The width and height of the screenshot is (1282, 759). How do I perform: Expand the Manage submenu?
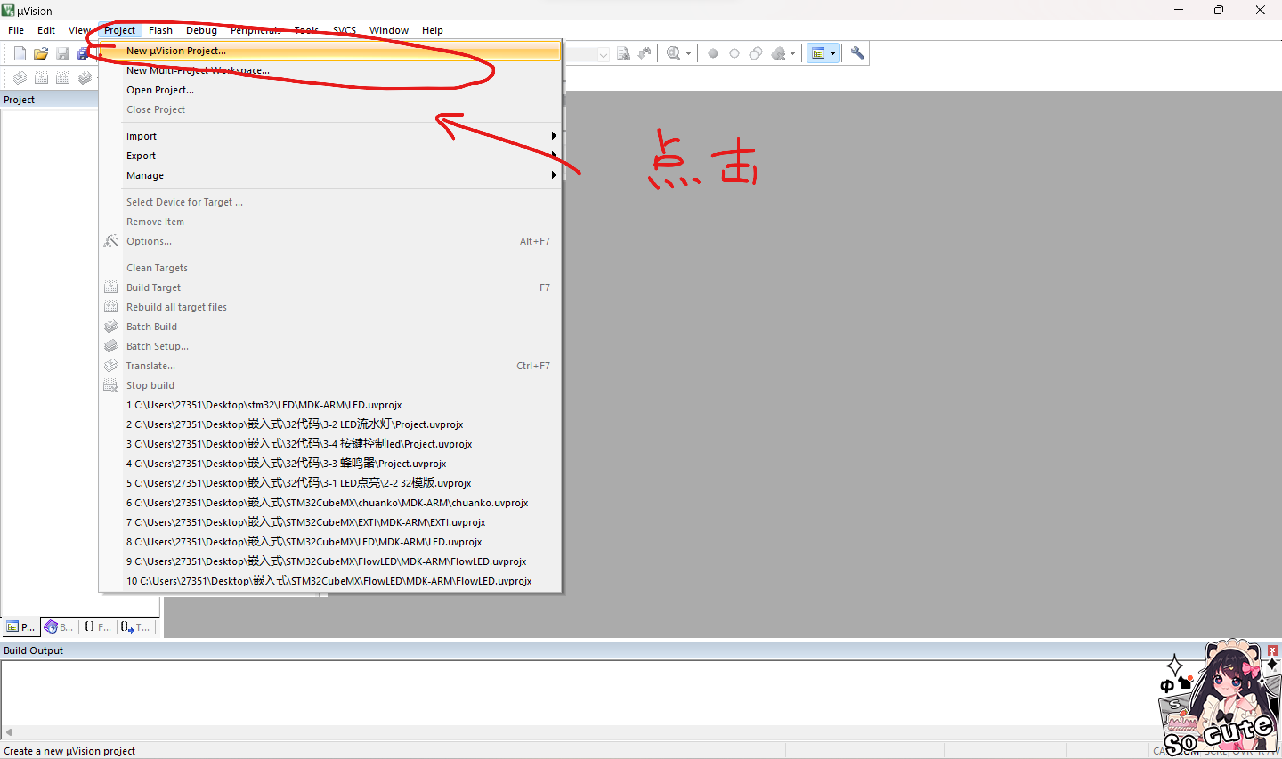145,175
